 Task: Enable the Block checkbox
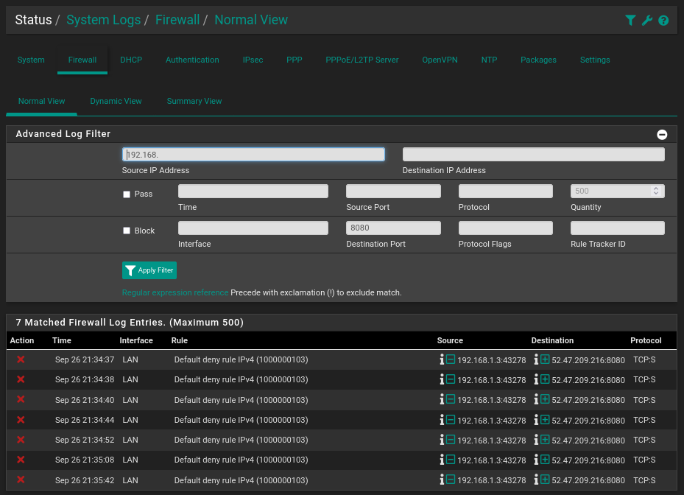click(127, 231)
